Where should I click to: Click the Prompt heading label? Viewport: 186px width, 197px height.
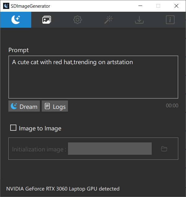pyautogui.click(x=19, y=50)
